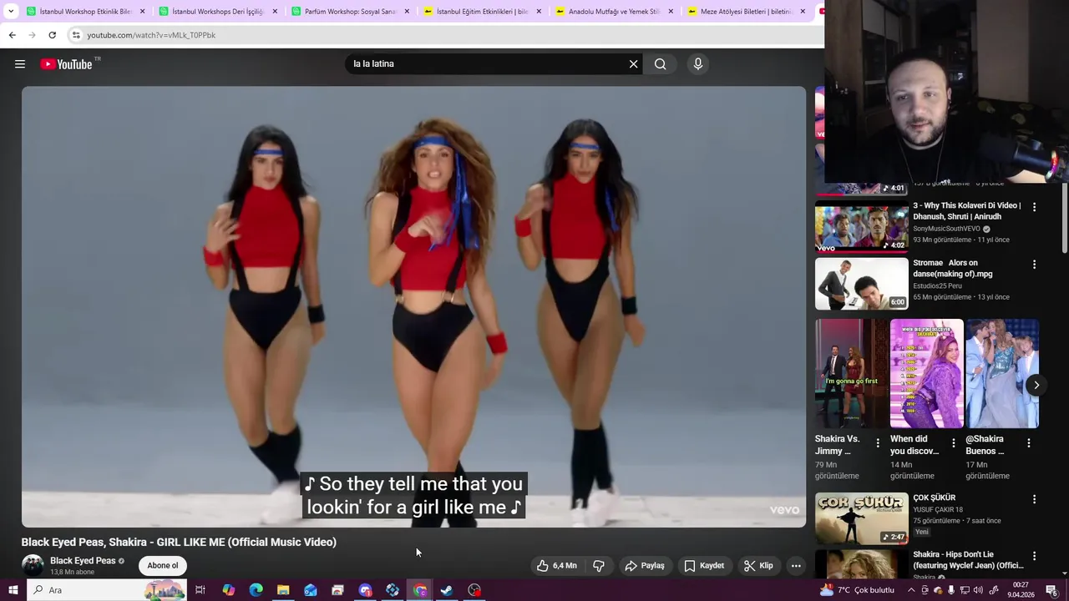Reload the current page
The height and width of the screenshot is (601, 1069).
[x=52, y=35]
